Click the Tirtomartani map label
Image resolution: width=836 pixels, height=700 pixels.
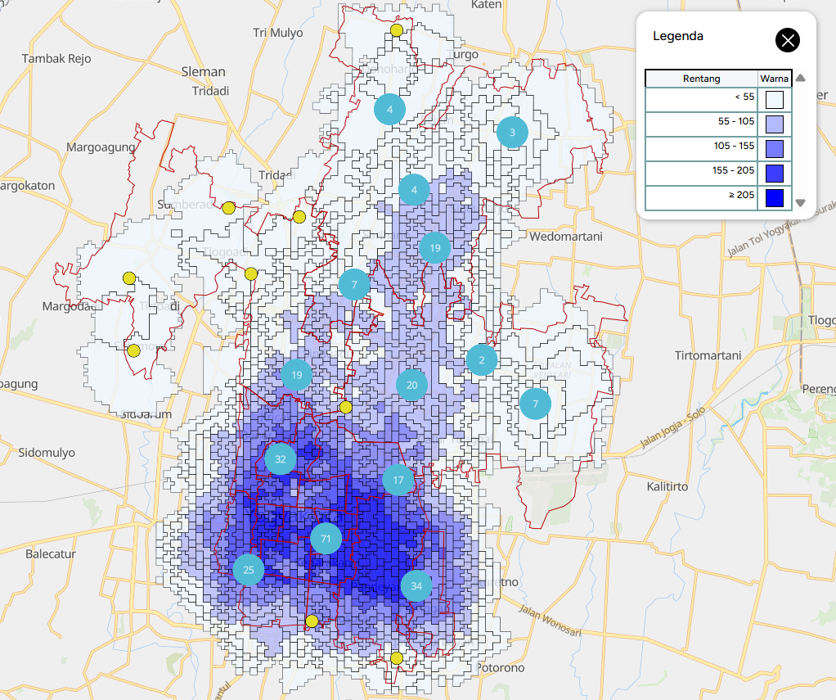click(708, 355)
